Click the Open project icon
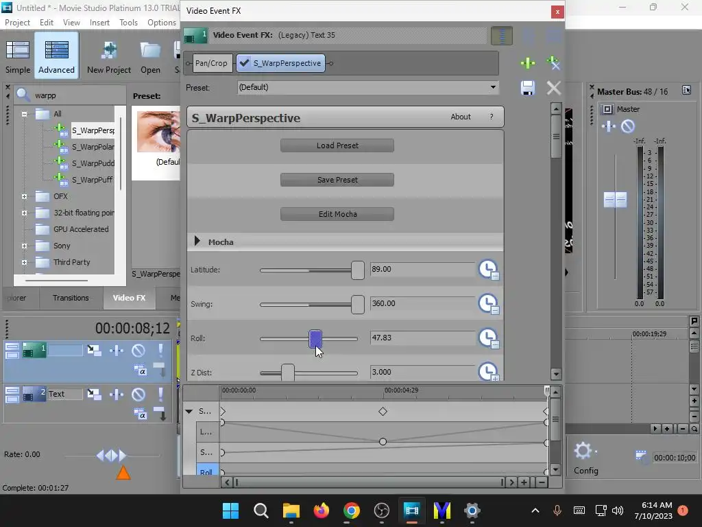Viewport: 702px width, 527px height. click(150, 56)
